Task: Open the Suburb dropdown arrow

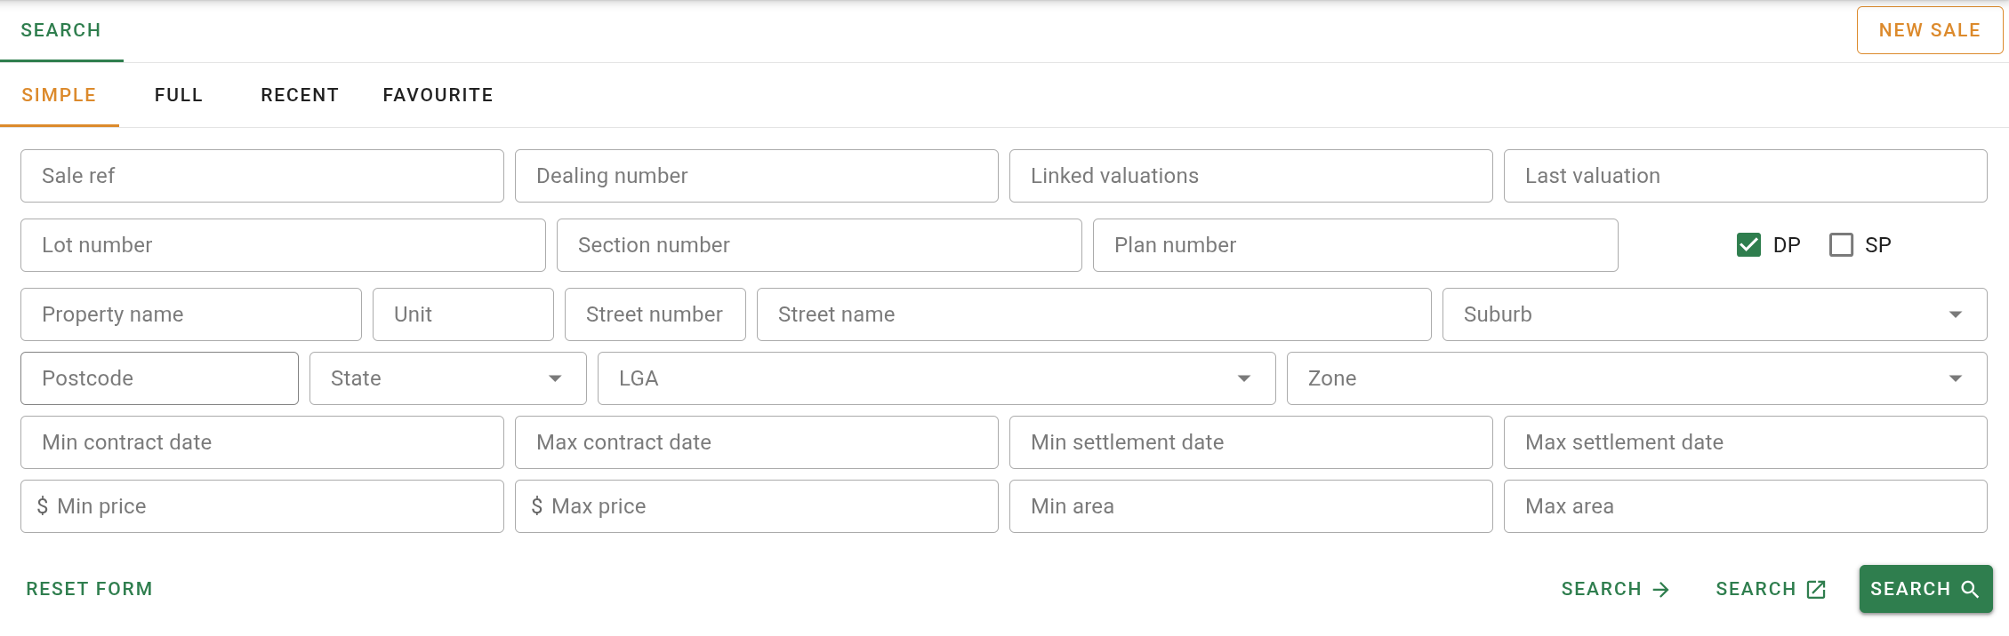Action: [1955, 314]
